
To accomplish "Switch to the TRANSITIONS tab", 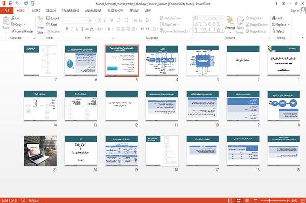I will pos(70,11).
